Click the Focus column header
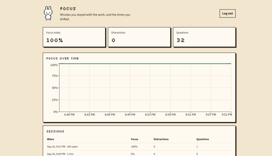 [x=134, y=139]
